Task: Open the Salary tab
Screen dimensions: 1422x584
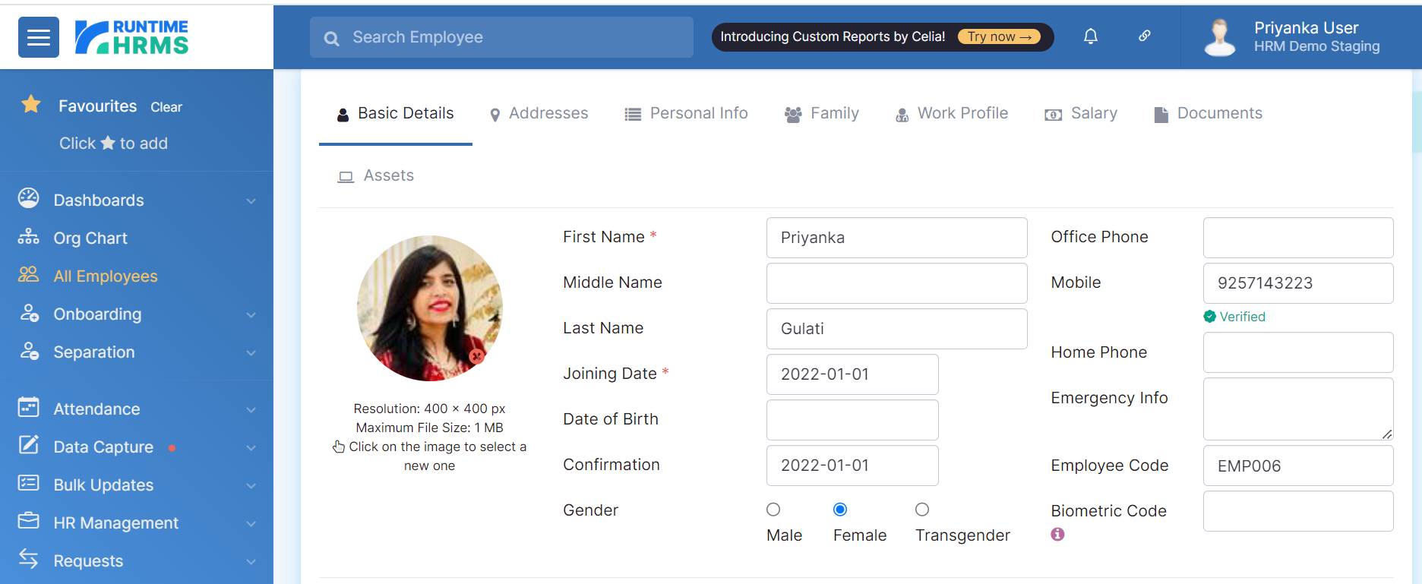Action: [x=1081, y=114]
